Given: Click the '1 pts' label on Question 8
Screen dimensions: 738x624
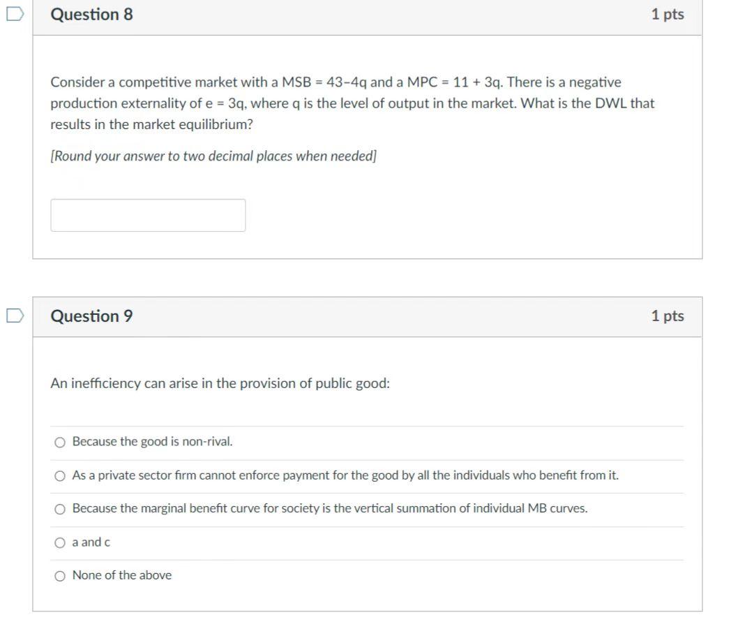Looking at the screenshot, I should [668, 13].
